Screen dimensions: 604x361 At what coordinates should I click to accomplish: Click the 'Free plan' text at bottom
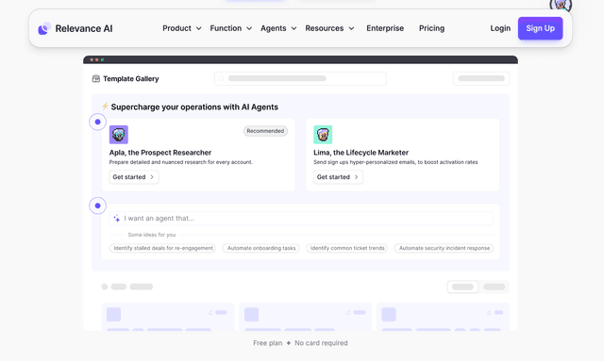click(x=268, y=343)
